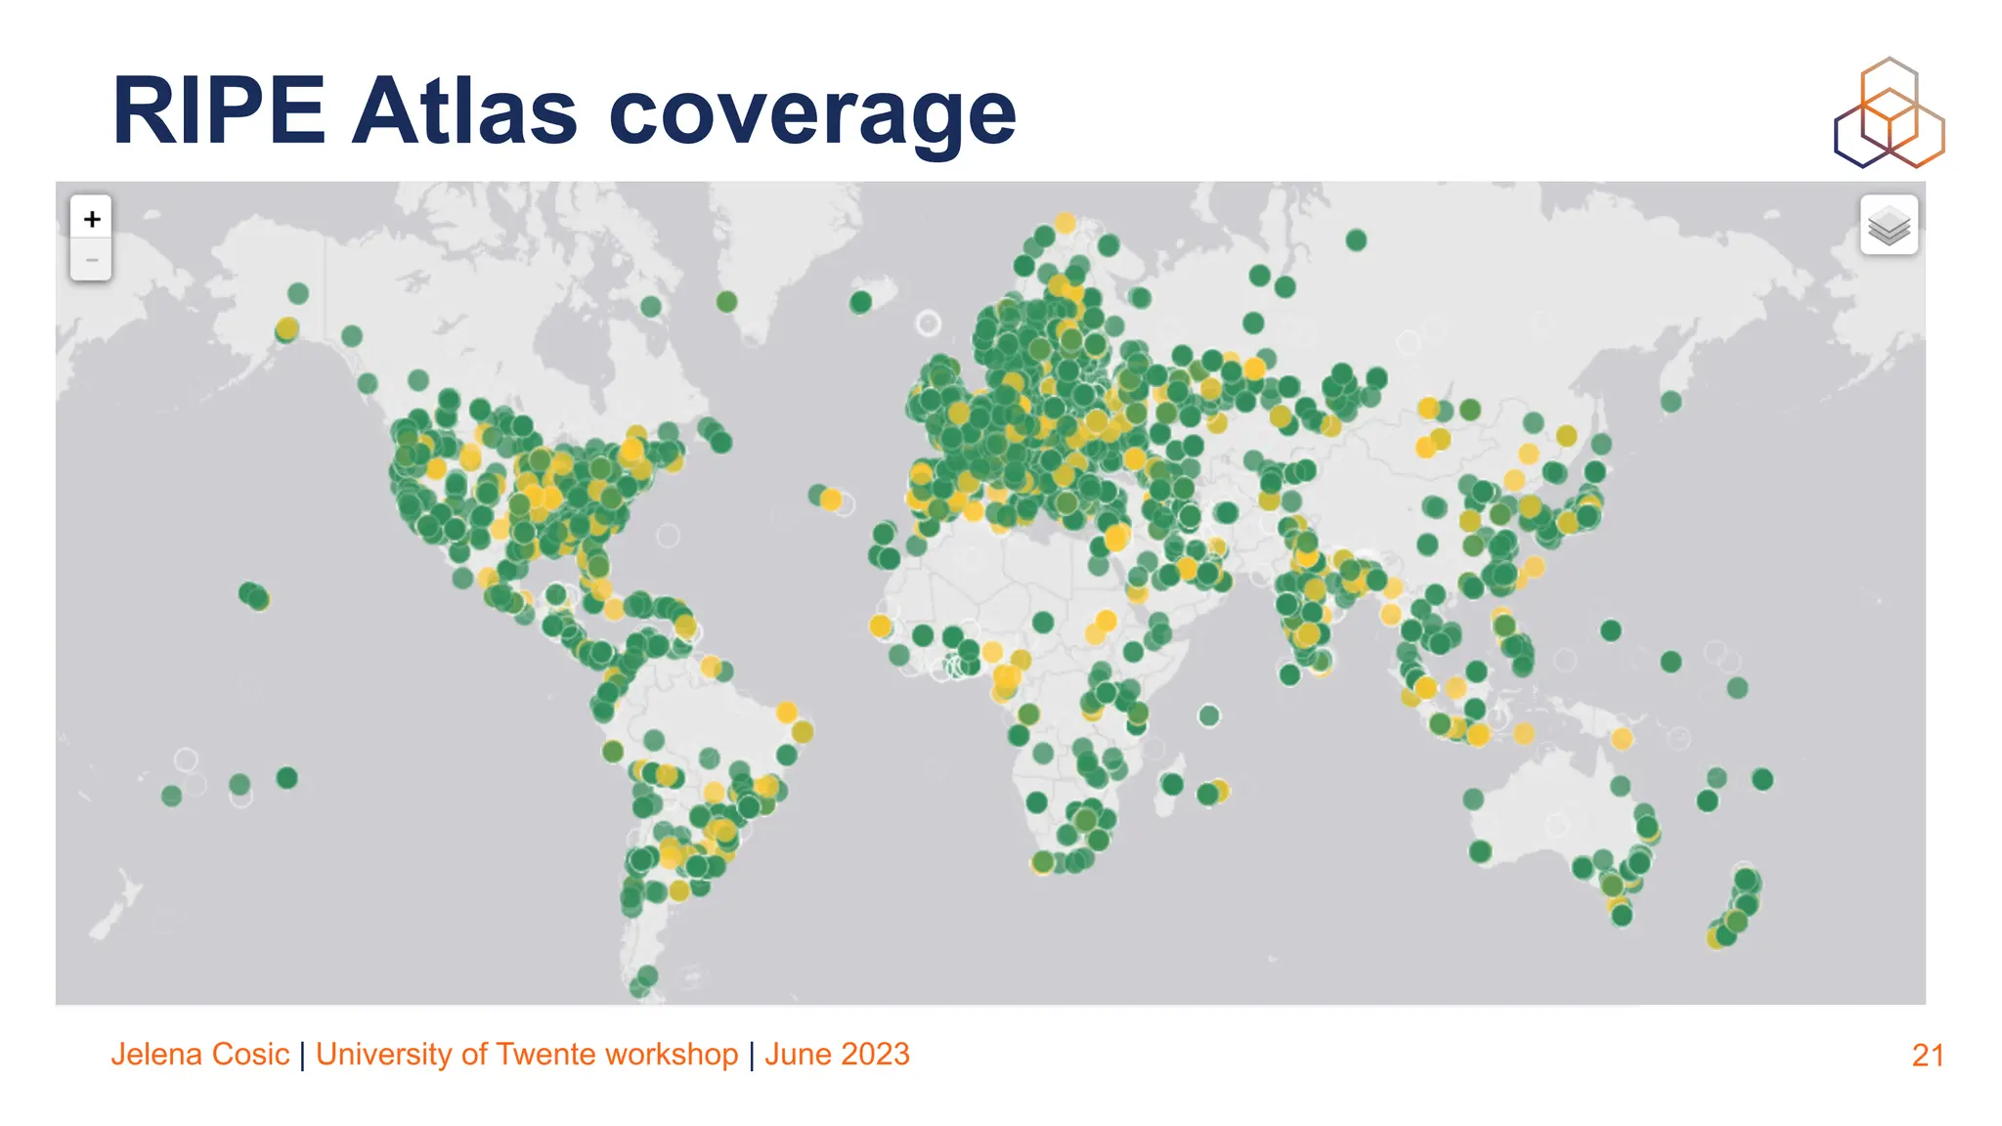Click the RIPE NCC hexagon logo
Image resolution: width=2002 pixels, height=1126 pixels.
tap(1889, 112)
